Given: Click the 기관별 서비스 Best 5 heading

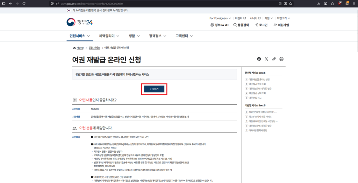Looking at the screenshot, I should point(255,105).
